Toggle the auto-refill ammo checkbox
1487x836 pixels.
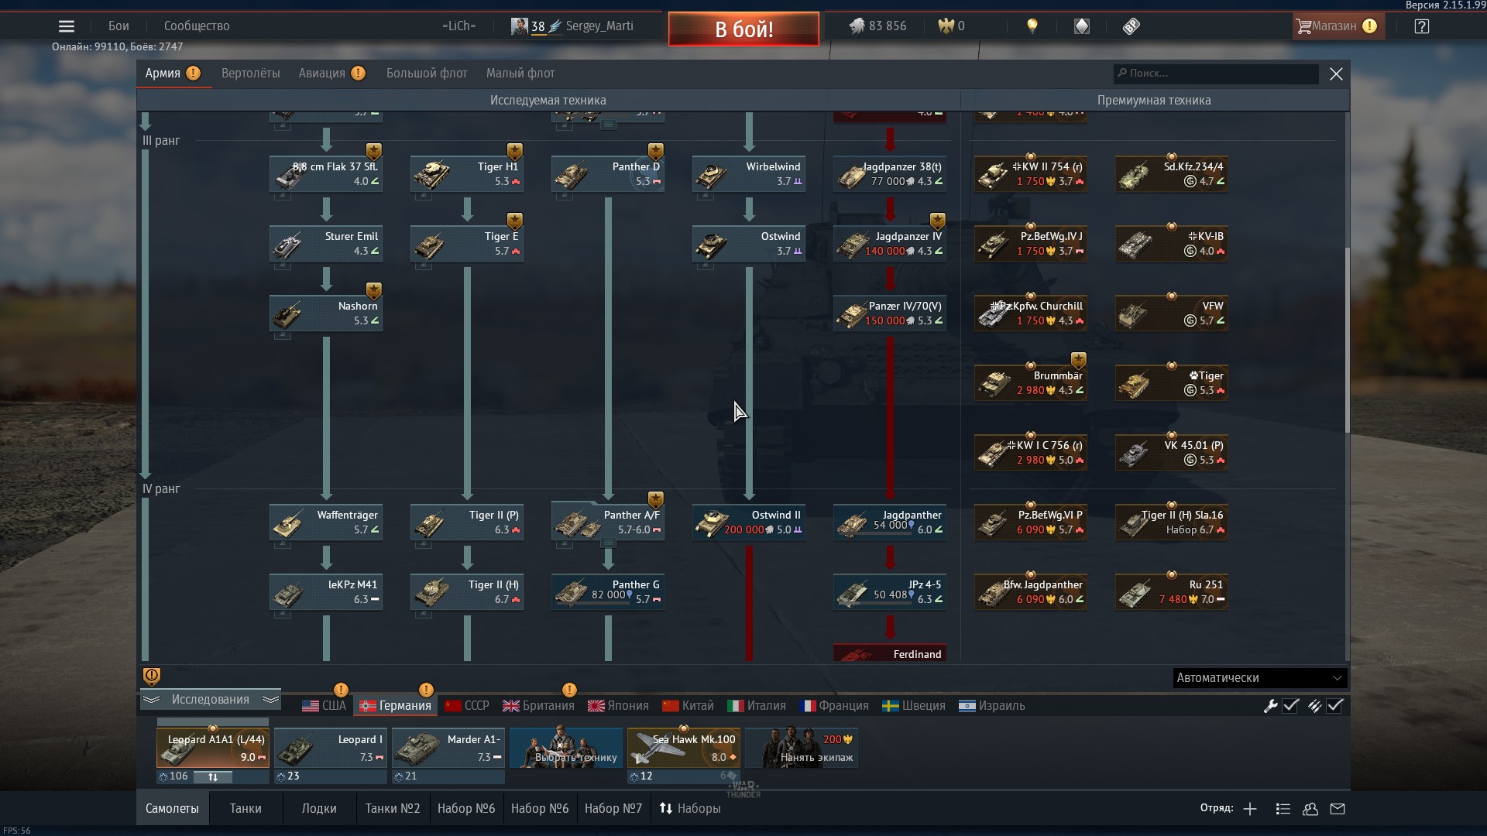(1334, 706)
